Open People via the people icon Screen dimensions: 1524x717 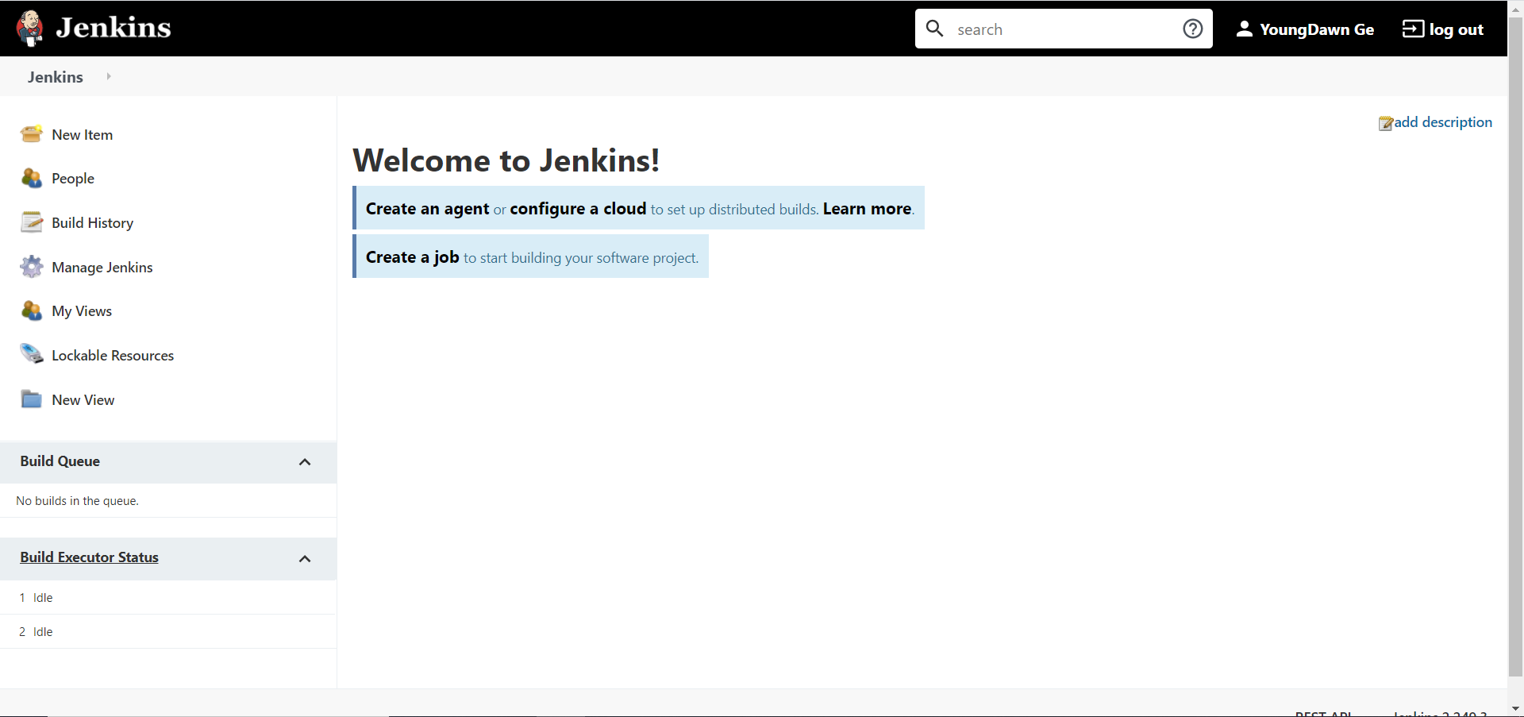[31, 178]
